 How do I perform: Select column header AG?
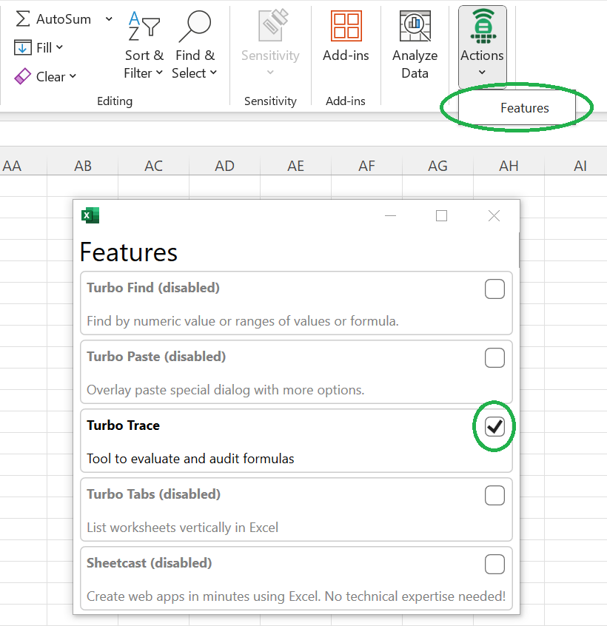(x=438, y=166)
